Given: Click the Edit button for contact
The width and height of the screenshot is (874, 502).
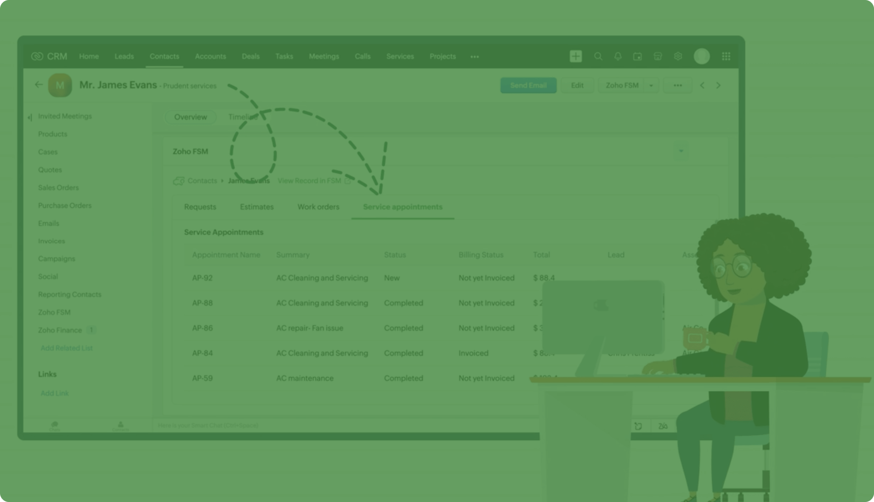Looking at the screenshot, I should pyautogui.click(x=577, y=85).
